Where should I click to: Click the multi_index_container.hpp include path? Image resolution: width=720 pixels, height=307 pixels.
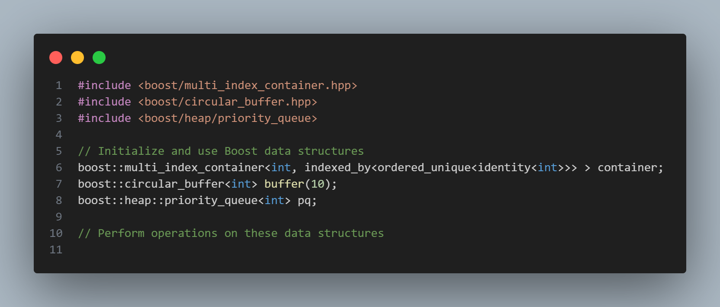coord(247,85)
